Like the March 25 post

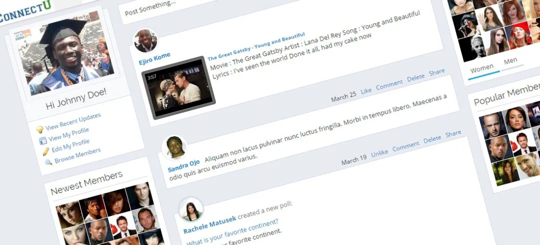(x=366, y=91)
